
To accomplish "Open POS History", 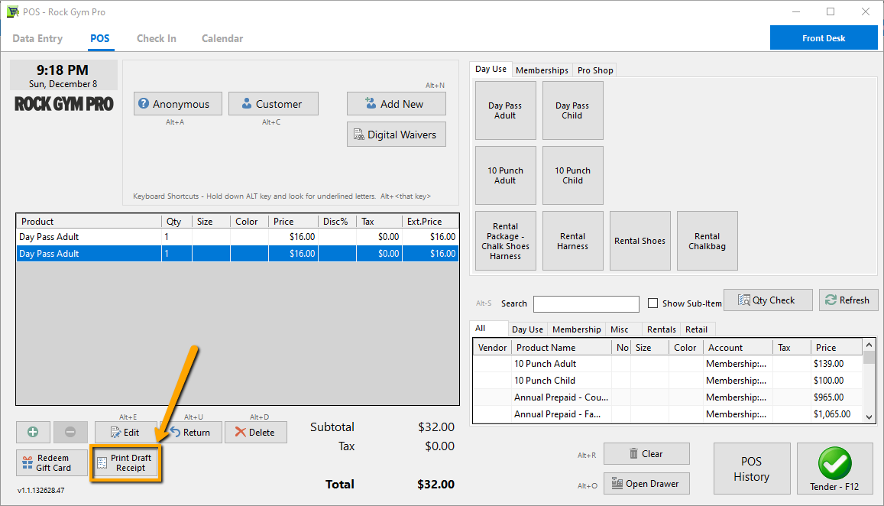I will (752, 469).
